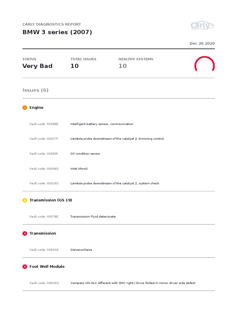Select the Engine section heading
The width and height of the screenshot is (237, 316).
36,107
